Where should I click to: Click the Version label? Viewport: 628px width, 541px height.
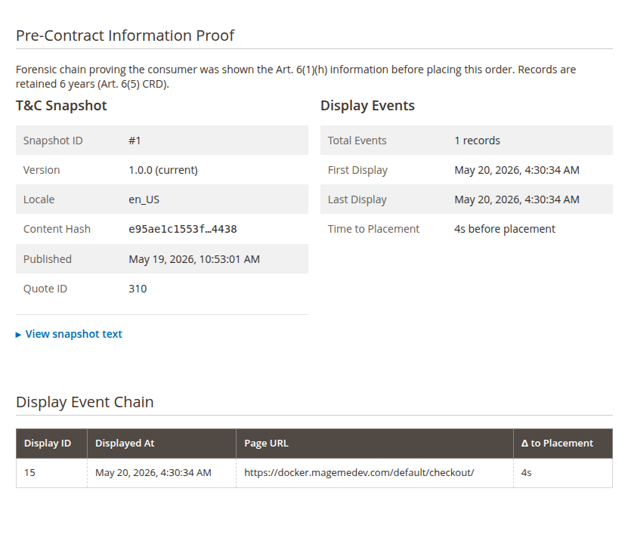click(x=42, y=170)
